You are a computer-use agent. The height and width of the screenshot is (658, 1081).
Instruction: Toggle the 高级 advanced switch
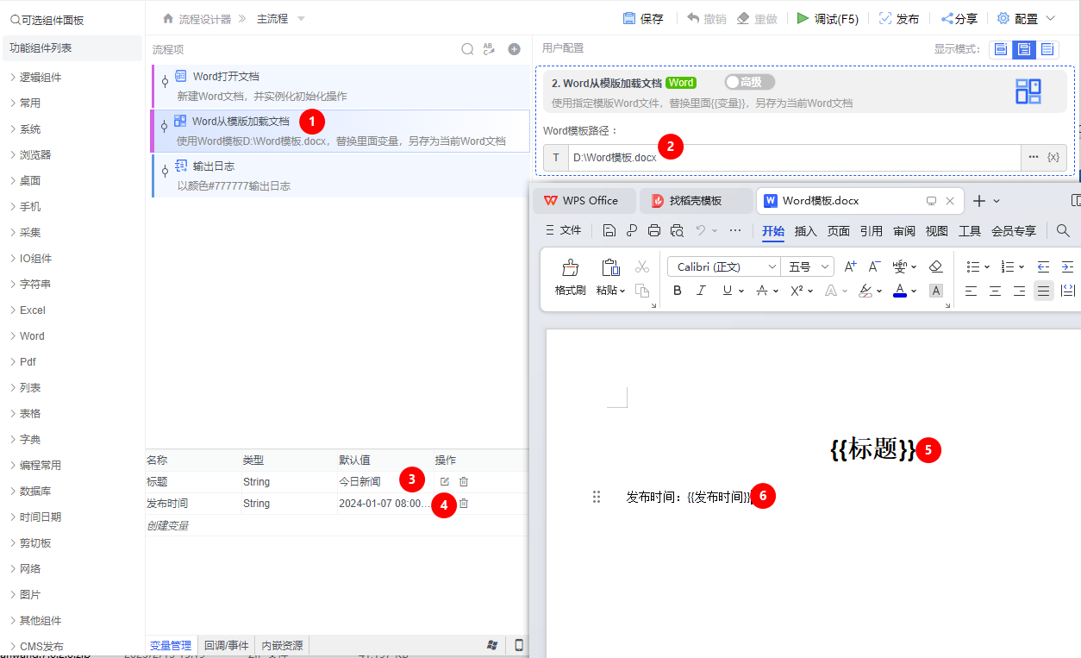pos(749,82)
